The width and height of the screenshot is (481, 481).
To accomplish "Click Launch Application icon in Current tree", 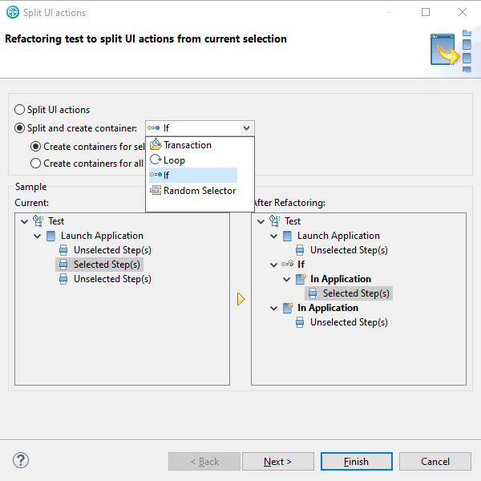I will tap(51, 236).
